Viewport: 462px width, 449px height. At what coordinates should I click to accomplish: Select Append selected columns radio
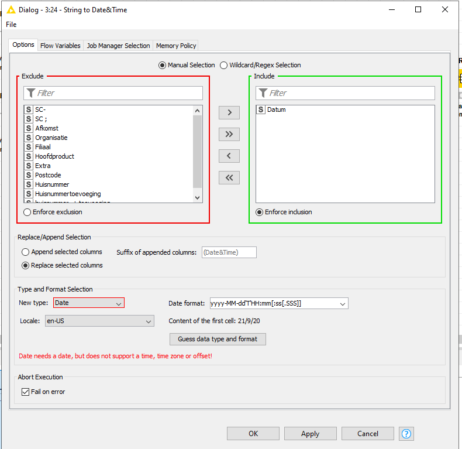tap(25, 252)
